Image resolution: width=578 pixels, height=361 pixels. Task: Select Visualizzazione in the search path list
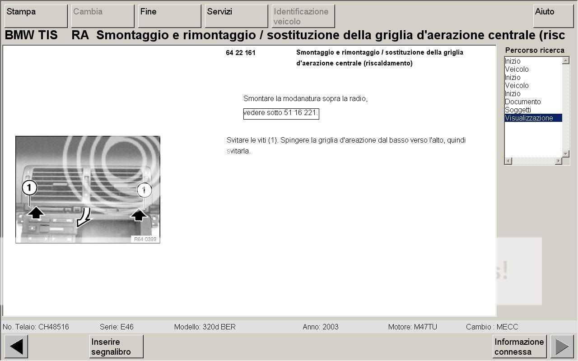[x=529, y=118]
